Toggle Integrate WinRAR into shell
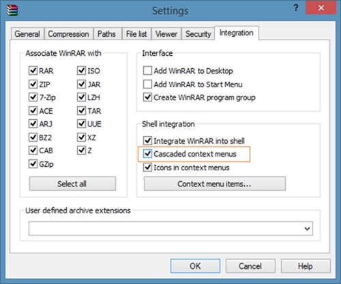The width and height of the screenshot is (341, 284). (147, 141)
